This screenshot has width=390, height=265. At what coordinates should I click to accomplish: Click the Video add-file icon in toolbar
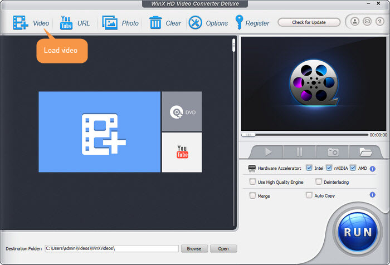click(21, 23)
